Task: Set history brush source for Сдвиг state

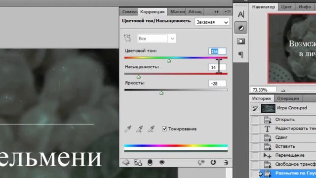Action: coord(255,137)
